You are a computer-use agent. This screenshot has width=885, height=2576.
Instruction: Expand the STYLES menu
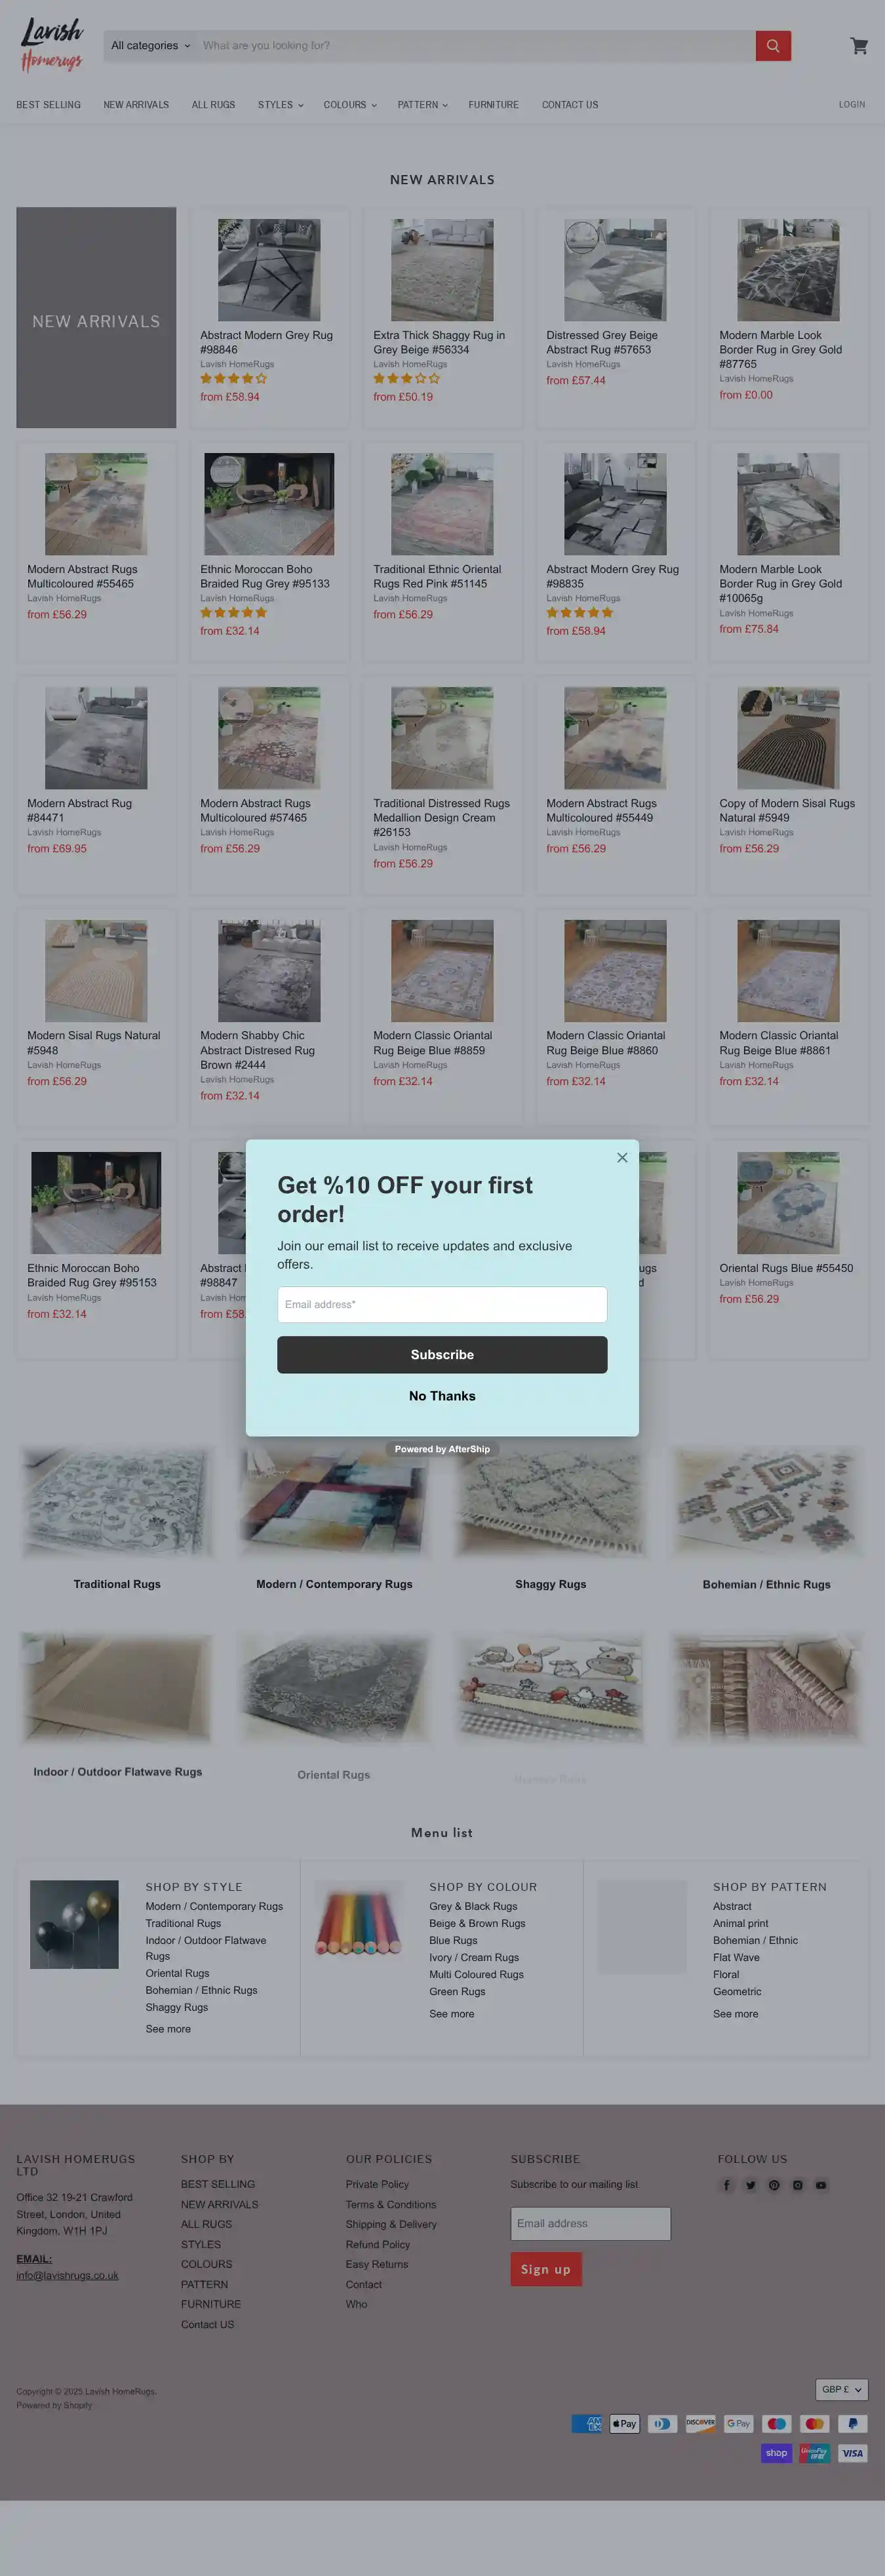pos(280,105)
